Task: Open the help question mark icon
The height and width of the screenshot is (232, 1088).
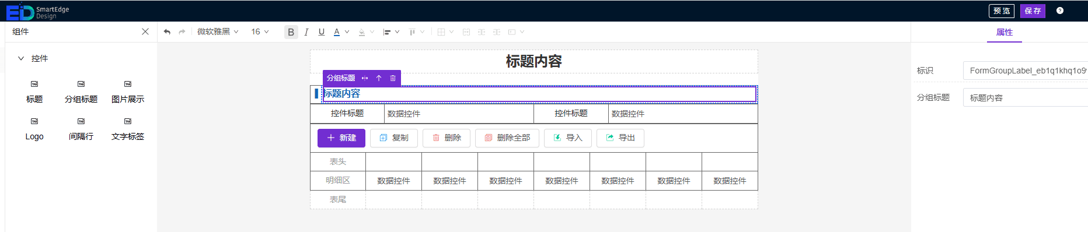Action: pyautogui.click(x=1060, y=10)
